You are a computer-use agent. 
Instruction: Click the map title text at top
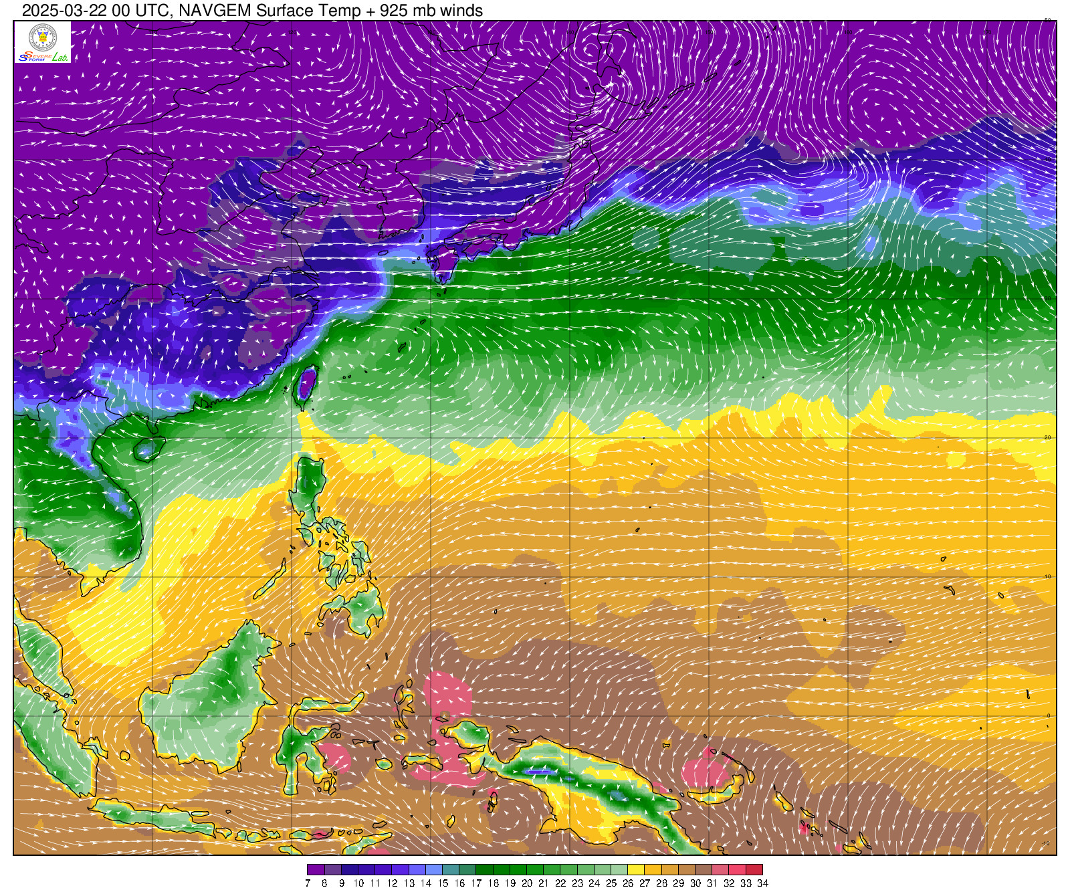(252, 11)
